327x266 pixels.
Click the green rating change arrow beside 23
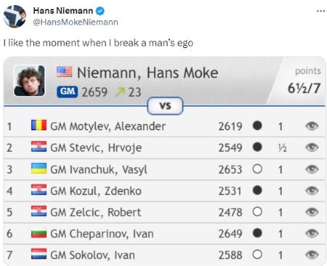coord(120,92)
